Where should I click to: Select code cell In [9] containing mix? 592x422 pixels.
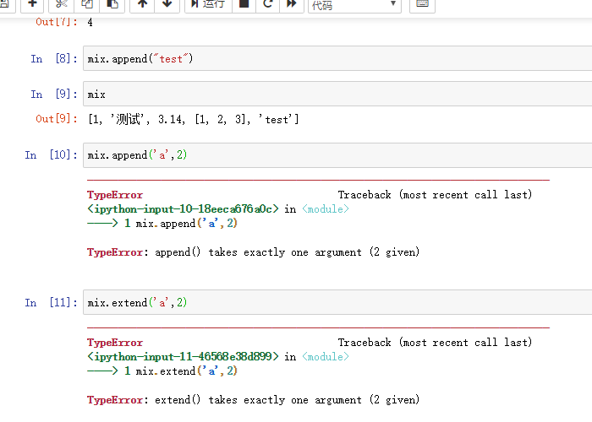(337, 94)
